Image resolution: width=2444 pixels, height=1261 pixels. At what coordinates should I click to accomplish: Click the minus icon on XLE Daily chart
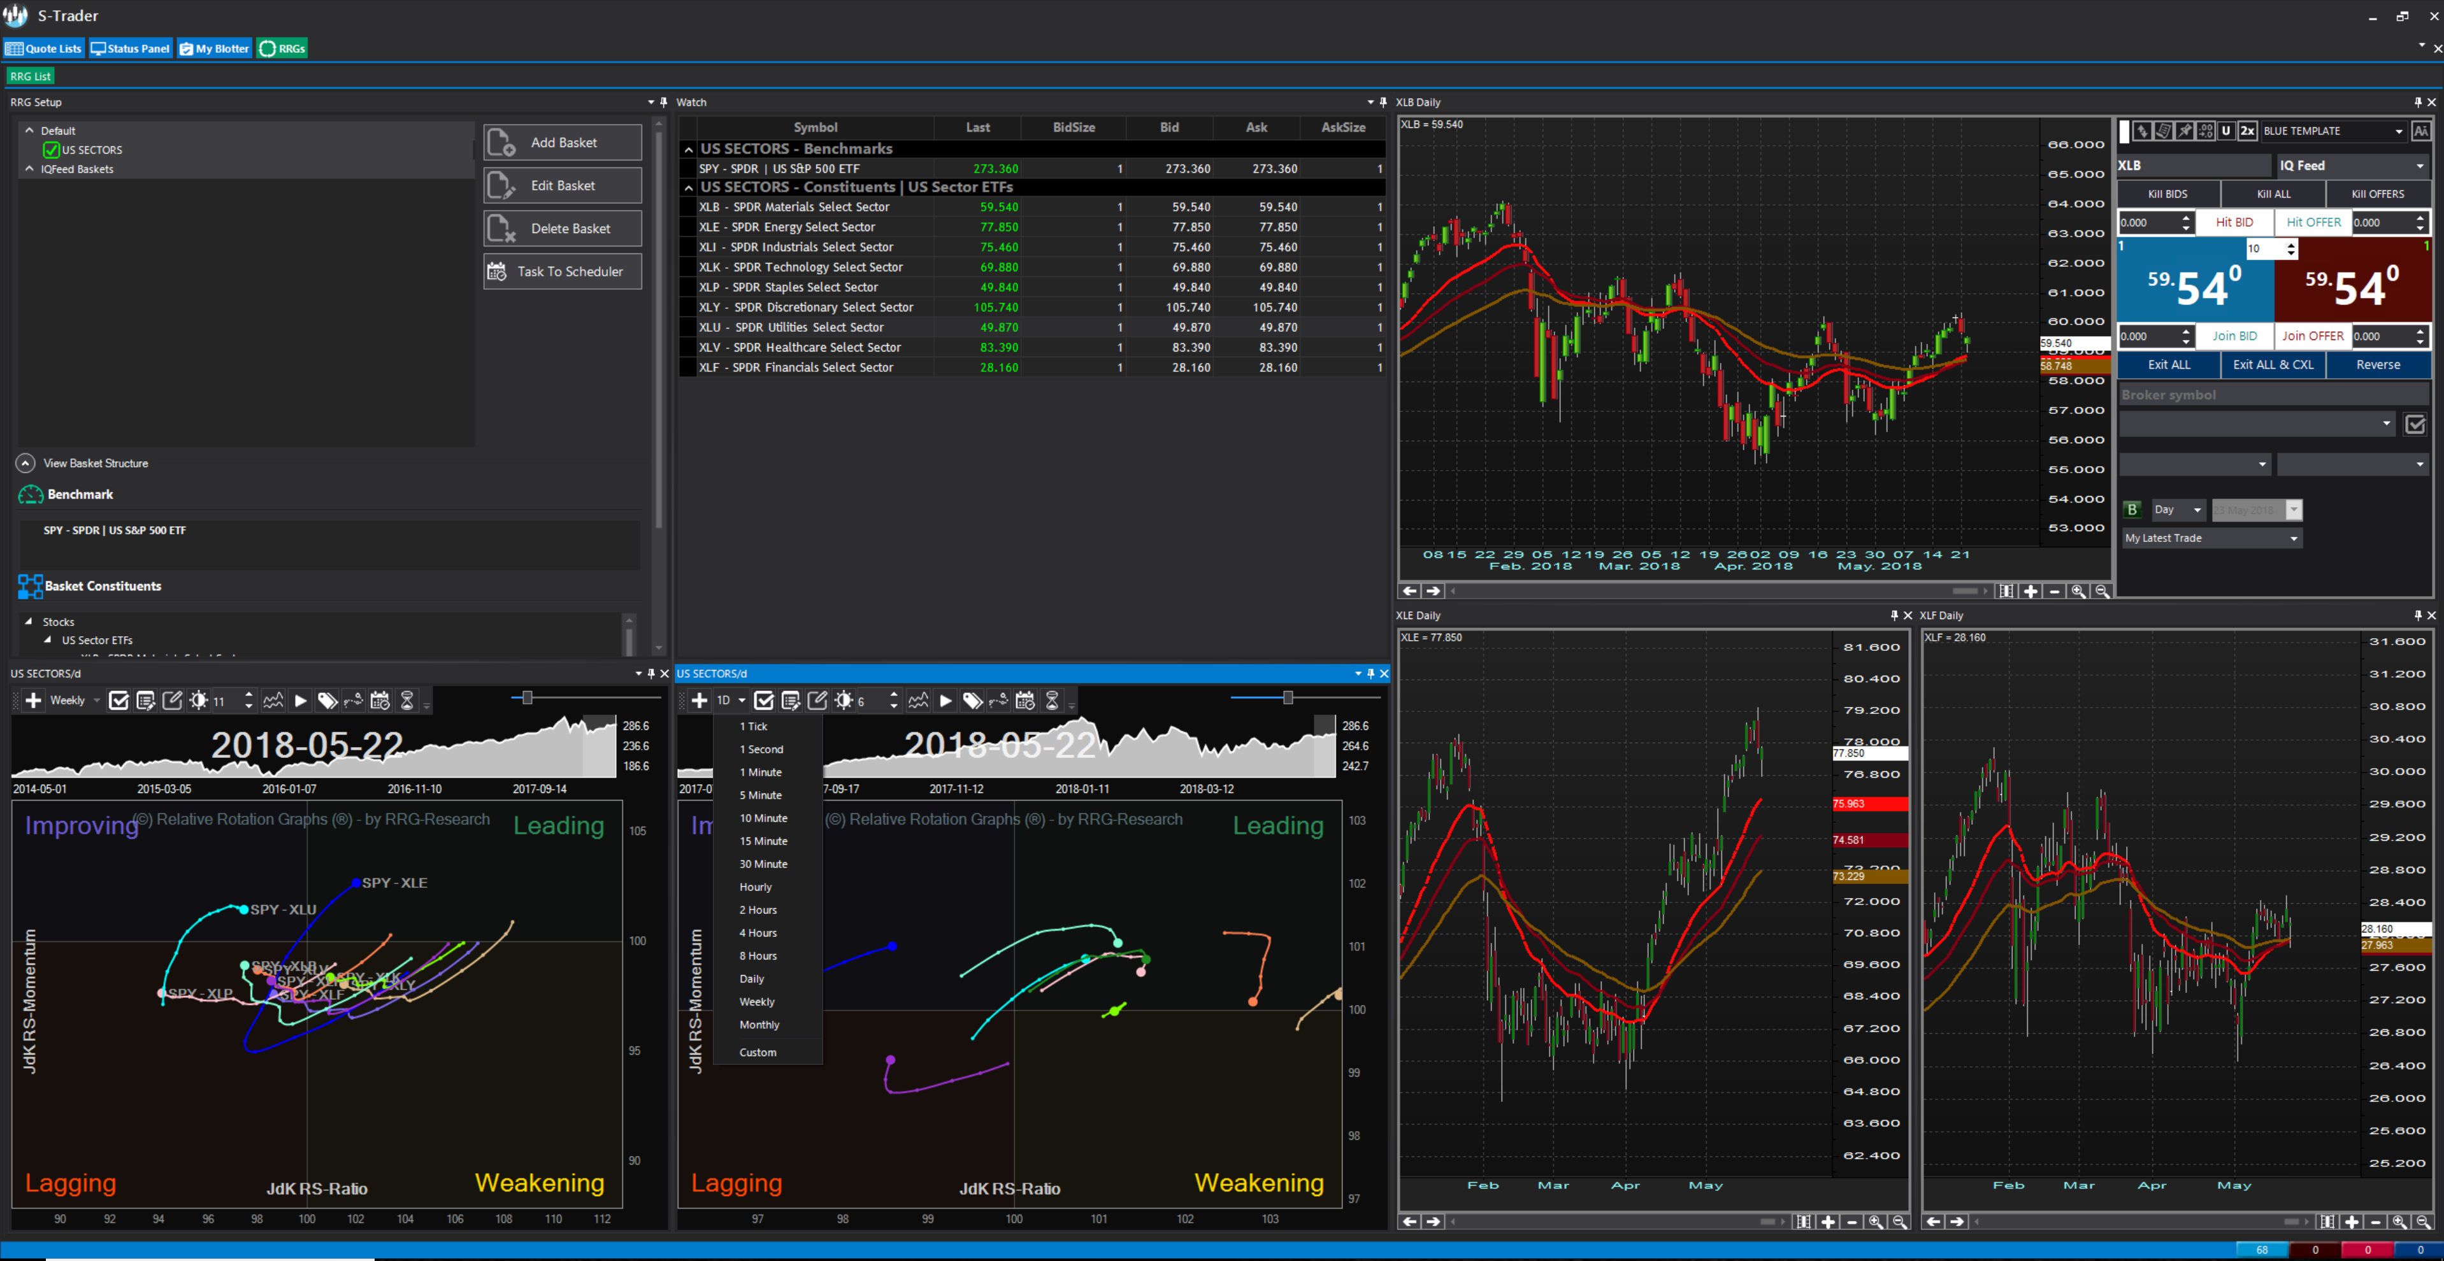tap(1852, 1222)
